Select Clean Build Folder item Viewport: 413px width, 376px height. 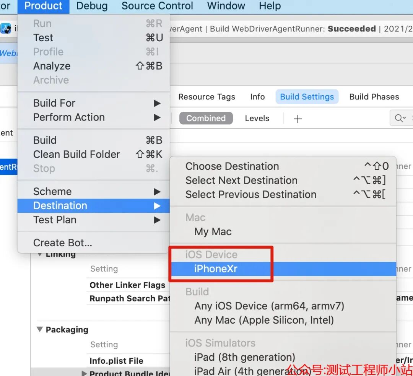tap(94, 155)
